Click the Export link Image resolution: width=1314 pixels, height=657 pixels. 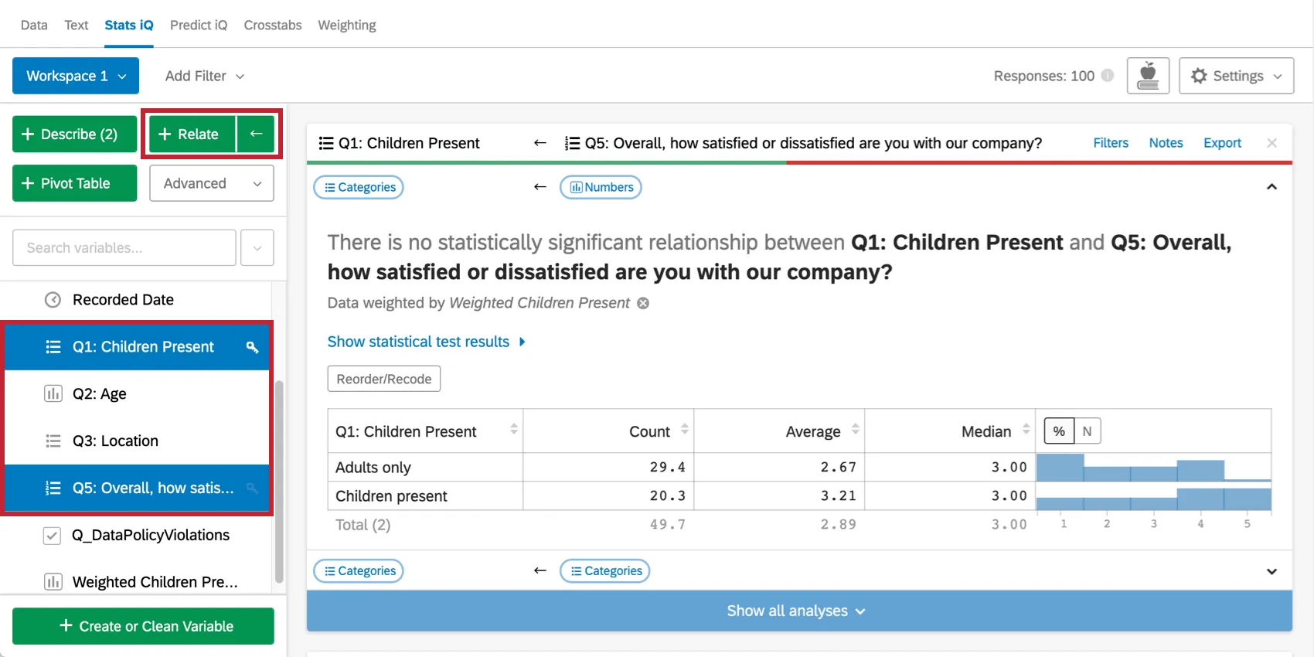coord(1222,143)
